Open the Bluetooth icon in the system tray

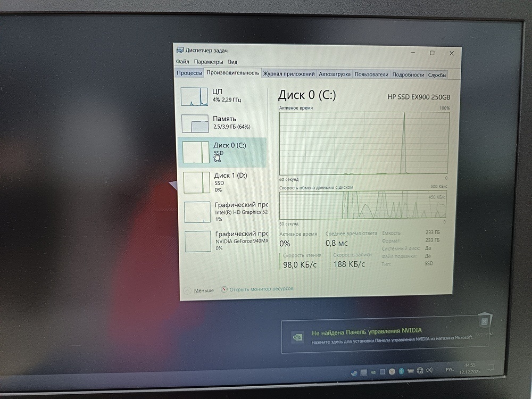[x=401, y=371]
